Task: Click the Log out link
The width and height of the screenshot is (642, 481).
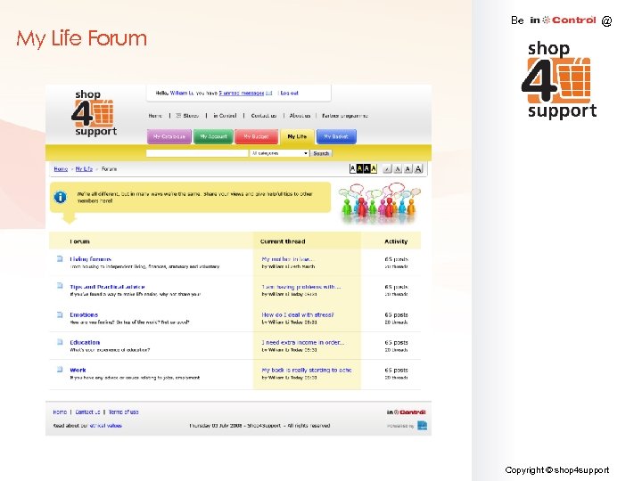Action: pyautogui.click(x=290, y=94)
